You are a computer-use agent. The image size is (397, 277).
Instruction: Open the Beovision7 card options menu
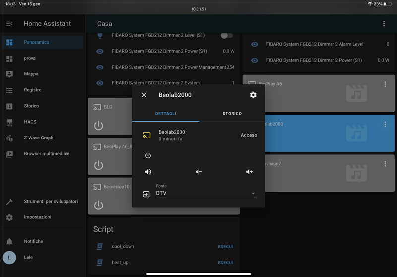[385, 164]
